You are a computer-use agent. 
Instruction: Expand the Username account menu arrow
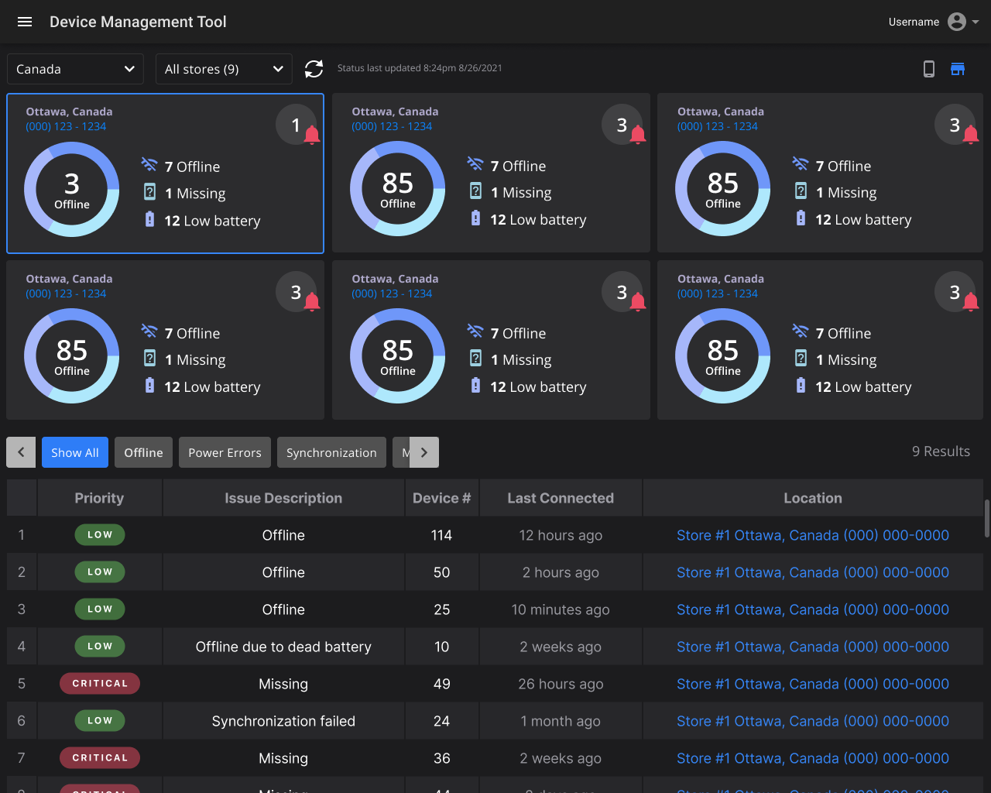point(976,22)
